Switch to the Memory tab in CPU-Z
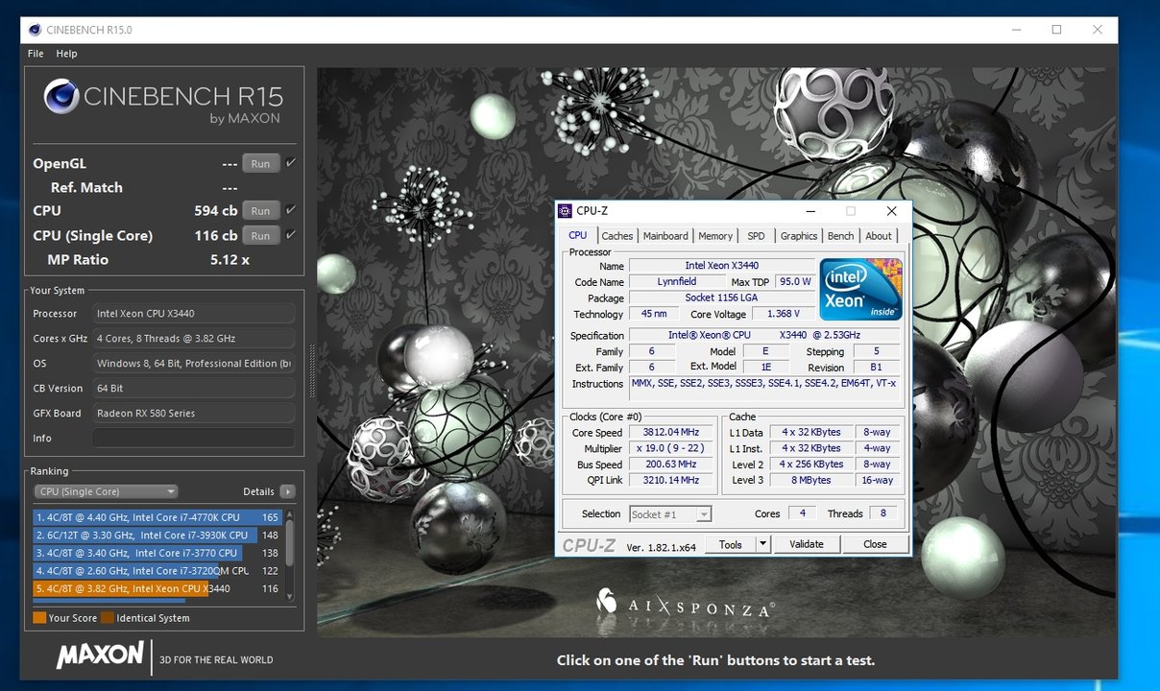The image size is (1160, 691). 715,236
